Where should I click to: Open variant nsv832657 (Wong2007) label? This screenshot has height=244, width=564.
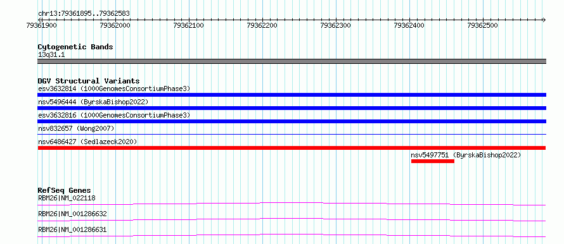click(76, 128)
